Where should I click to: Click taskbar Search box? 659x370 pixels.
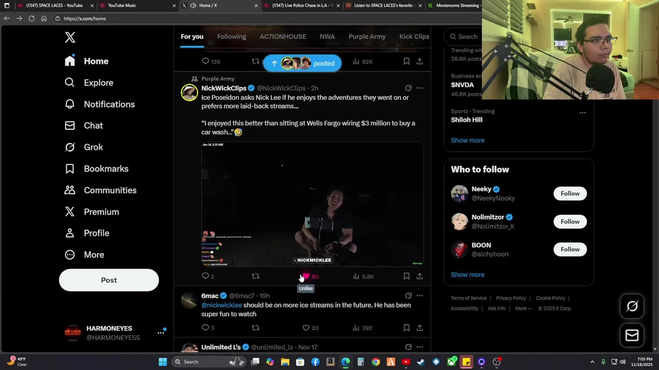(209, 362)
